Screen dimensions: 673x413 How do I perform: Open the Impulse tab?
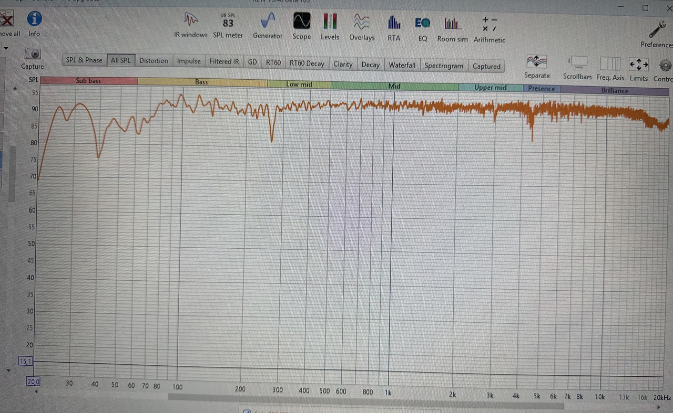[189, 61]
